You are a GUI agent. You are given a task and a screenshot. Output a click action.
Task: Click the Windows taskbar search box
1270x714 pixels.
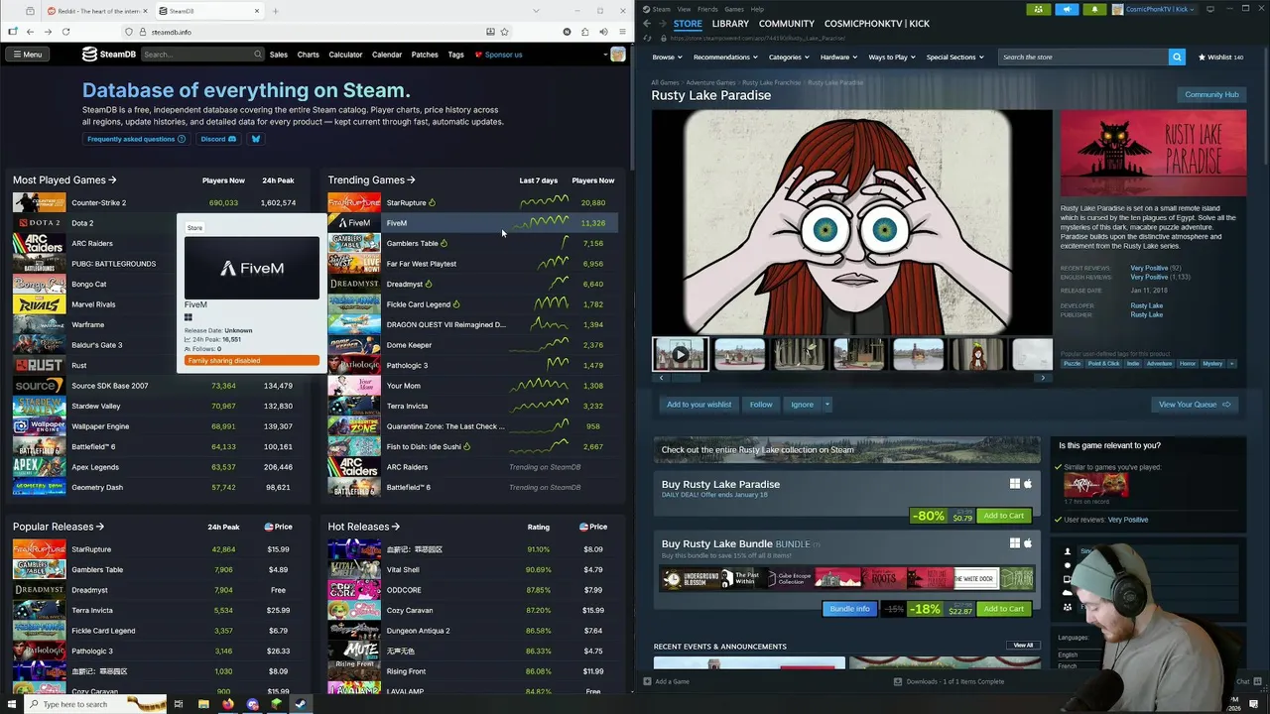point(96,704)
